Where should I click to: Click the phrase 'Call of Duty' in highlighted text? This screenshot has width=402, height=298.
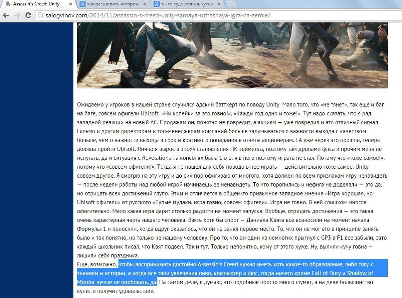(326, 273)
